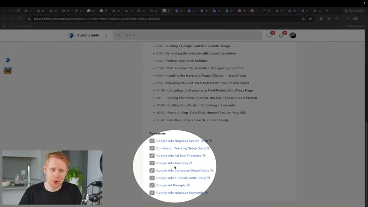Jump to timestamp 25:42
Image resolution: width=368 pixels, height=207 pixels.
(161, 120)
